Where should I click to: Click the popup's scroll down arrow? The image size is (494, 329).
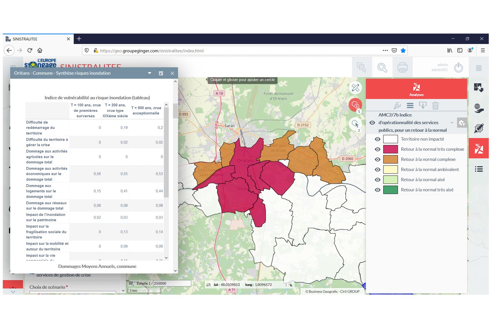pyautogui.click(x=175, y=271)
